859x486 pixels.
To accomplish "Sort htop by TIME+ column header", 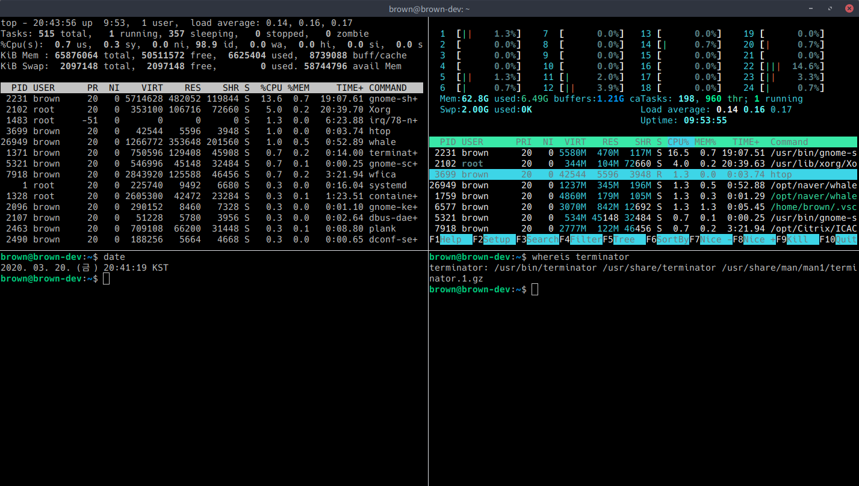I will (746, 142).
